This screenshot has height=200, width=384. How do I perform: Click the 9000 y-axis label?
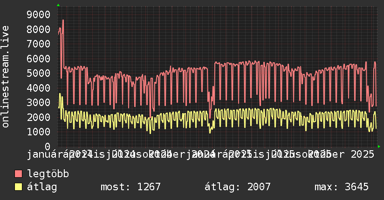pyautogui.click(x=39, y=14)
